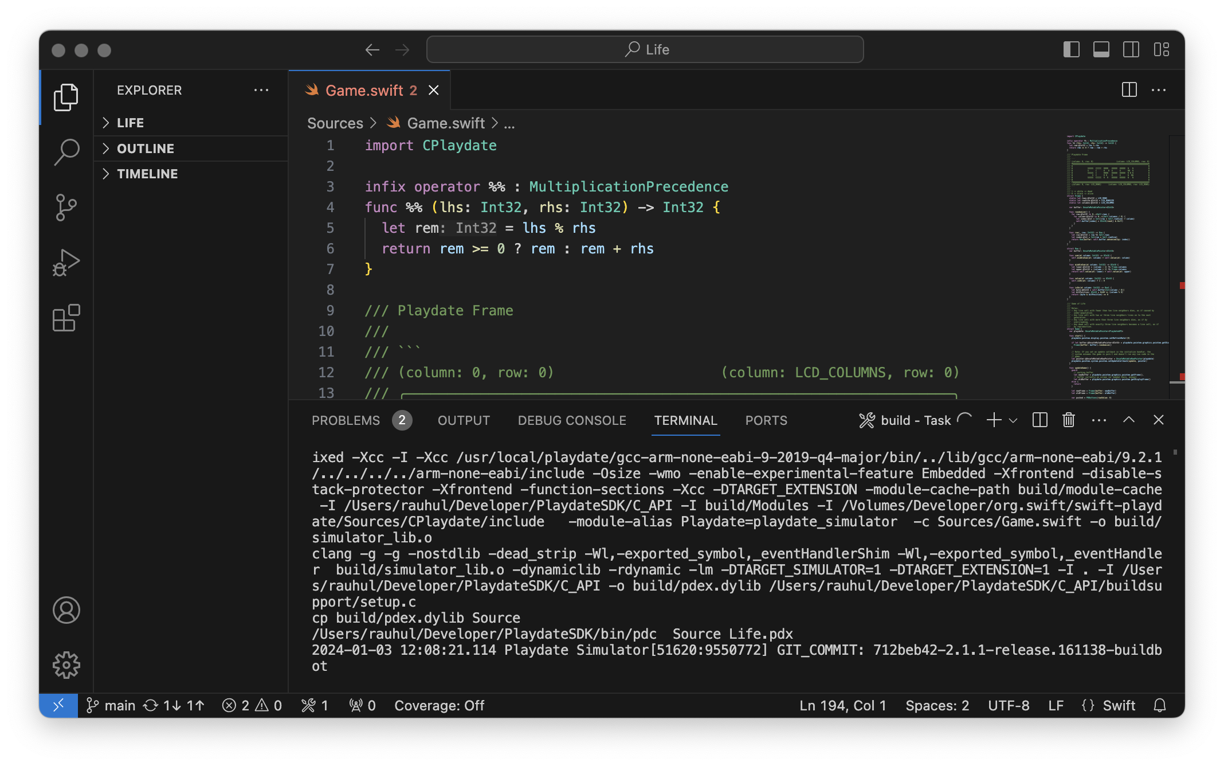Open the Extensions view icon
The height and width of the screenshot is (766, 1224).
[x=66, y=318]
